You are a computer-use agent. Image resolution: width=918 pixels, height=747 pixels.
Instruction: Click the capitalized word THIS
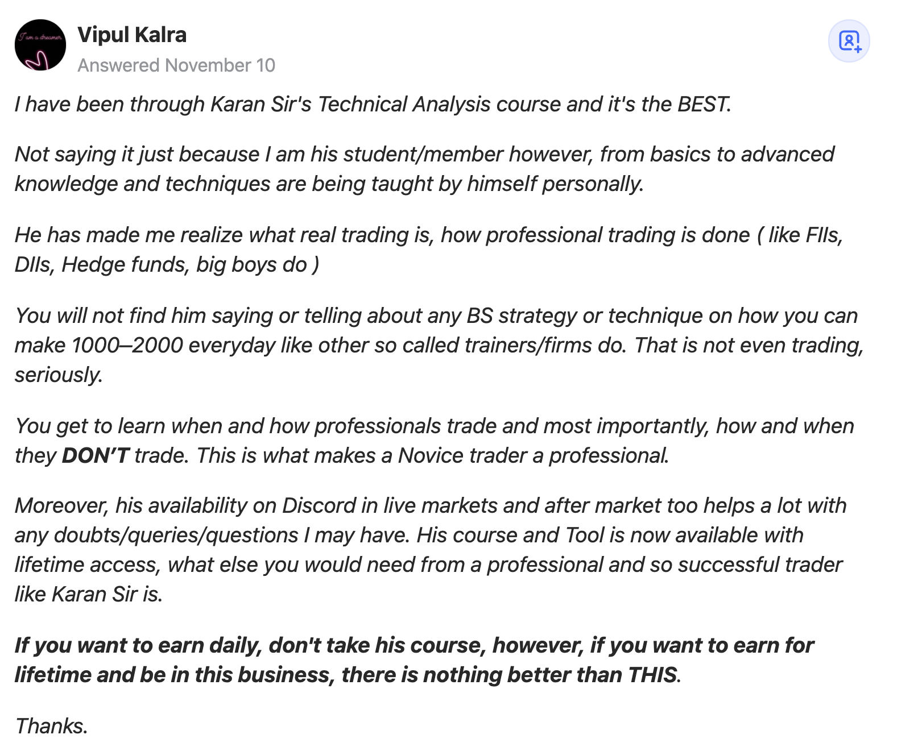pos(653,675)
